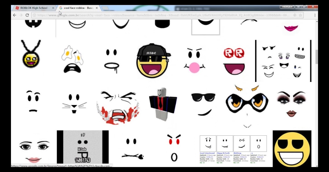Open the partially visible pink lips face image

(x=291, y=28)
